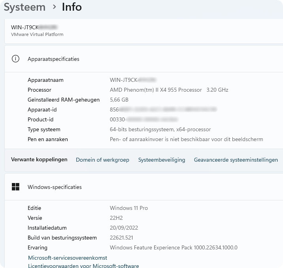Click the Info page title
Image resolution: width=283 pixels, height=268 pixels.
click(x=72, y=7)
